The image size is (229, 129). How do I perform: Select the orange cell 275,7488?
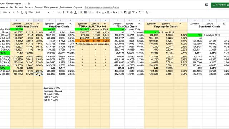point(82,41)
